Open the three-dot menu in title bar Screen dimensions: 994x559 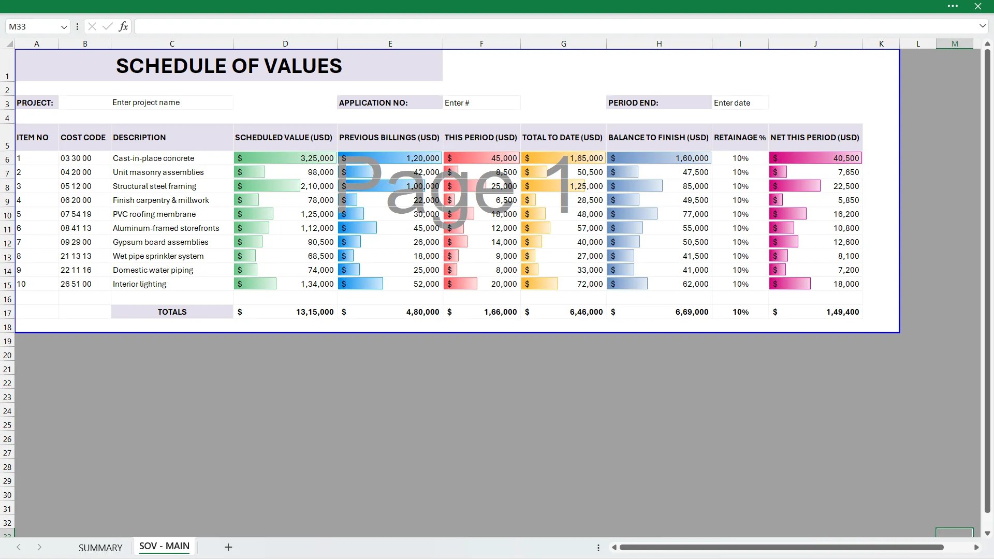click(x=953, y=6)
